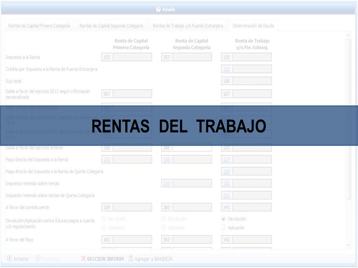
Task: Click the input field beside casilla 122
Action: pyautogui.click(x=252, y=69)
